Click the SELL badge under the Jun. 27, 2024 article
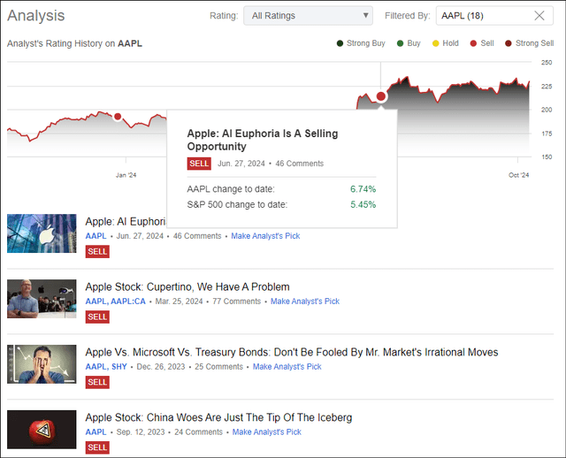Screen dimensions: 566x458 click(x=97, y=252)
